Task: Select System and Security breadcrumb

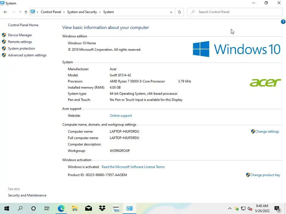Action: click(x=82, y=12)
